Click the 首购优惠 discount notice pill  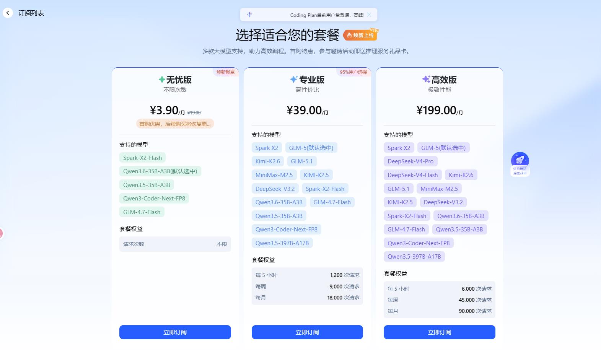(175, 124)
